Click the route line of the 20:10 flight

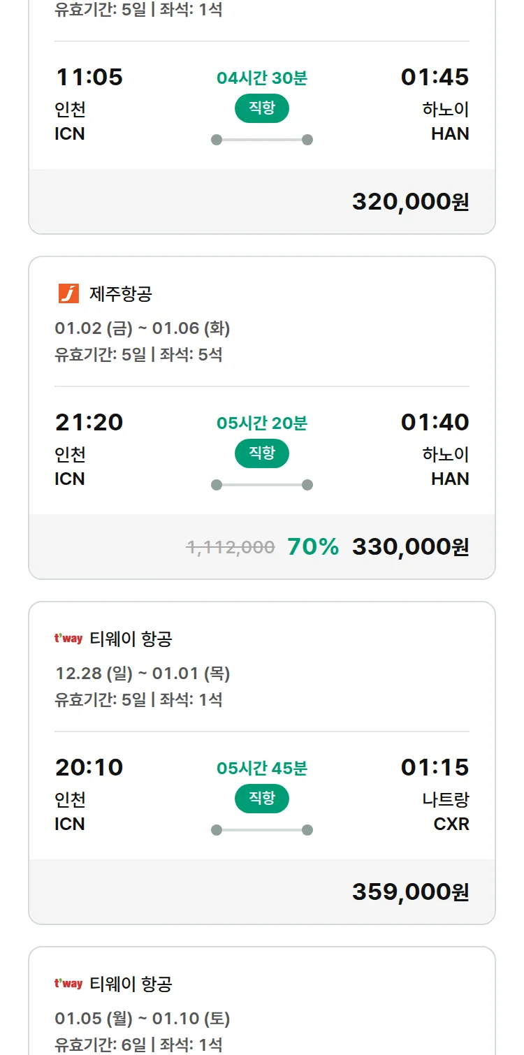(x=261, y=830)
